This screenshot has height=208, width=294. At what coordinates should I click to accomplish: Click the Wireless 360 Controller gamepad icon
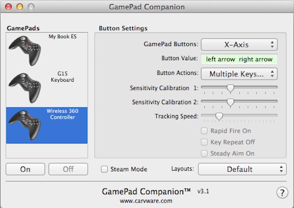(x=24, y=125)
